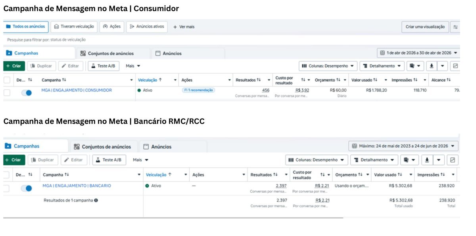Click the download export icon in Consumidor panel
Image resolution: width=476 pixels, height=236 pixels.
432,66
